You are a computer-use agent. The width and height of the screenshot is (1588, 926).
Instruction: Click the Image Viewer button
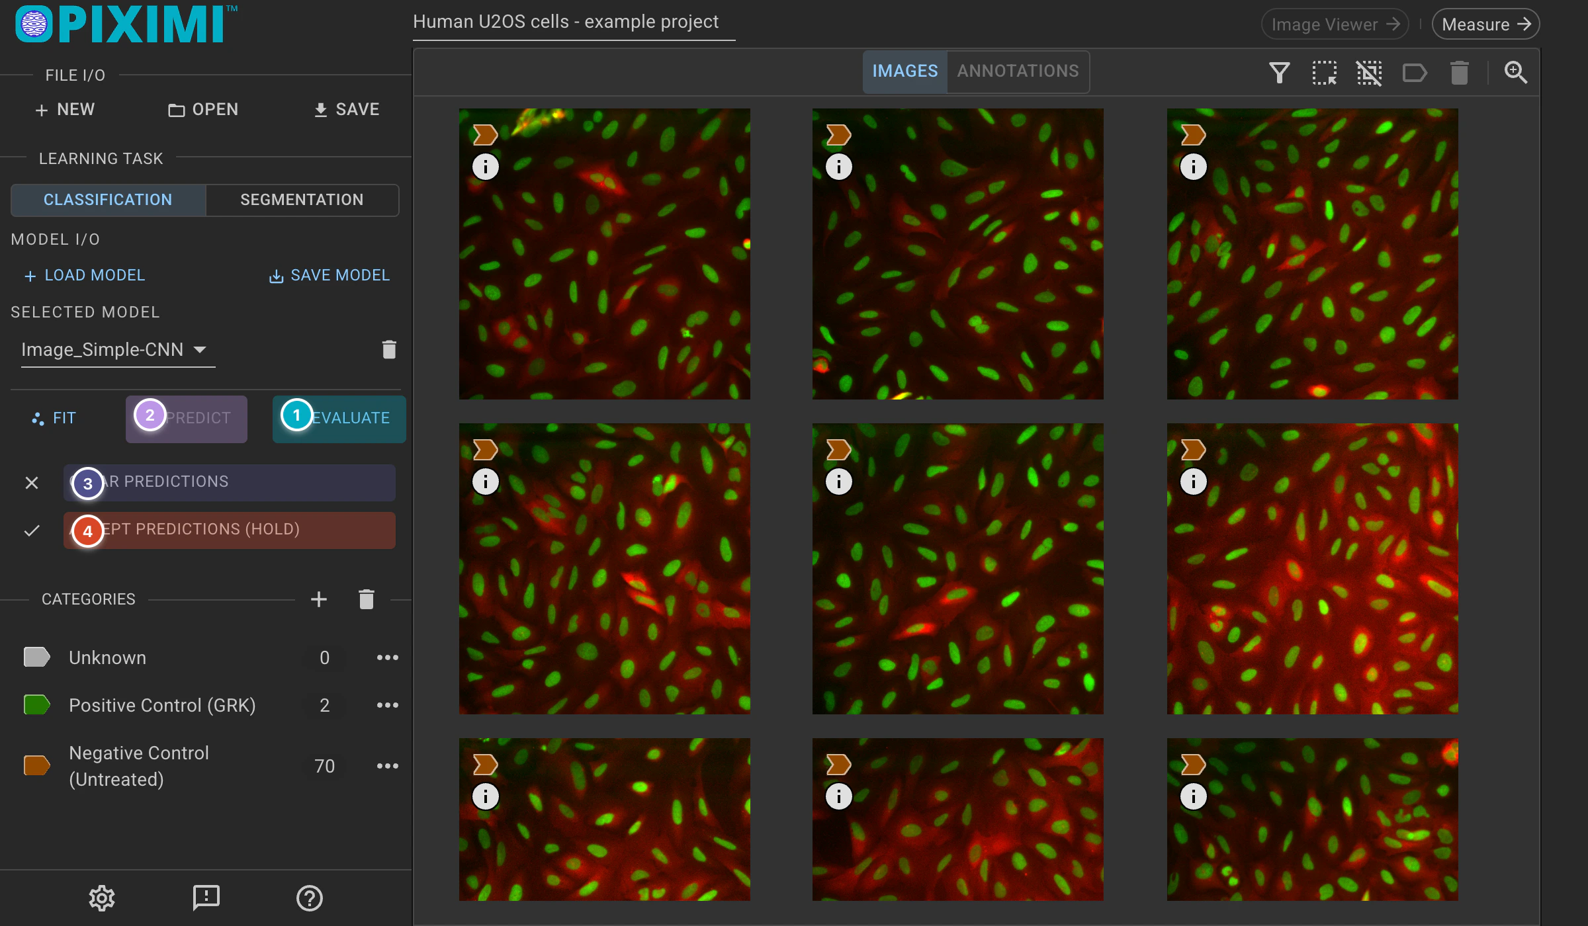click(1335, 24)
